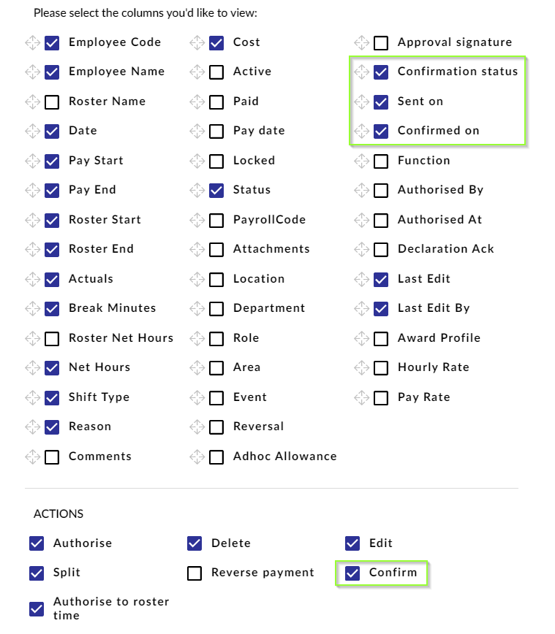Enable the Hourly Rate column checkbox

click(x=381, y=367)
